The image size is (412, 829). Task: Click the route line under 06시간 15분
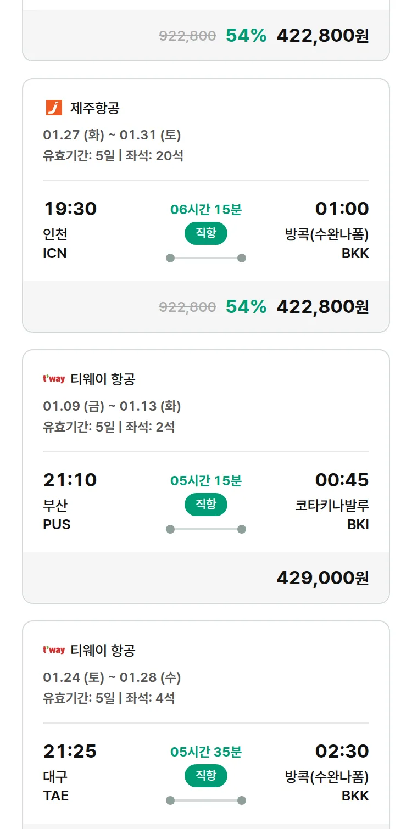pos(206,258)
